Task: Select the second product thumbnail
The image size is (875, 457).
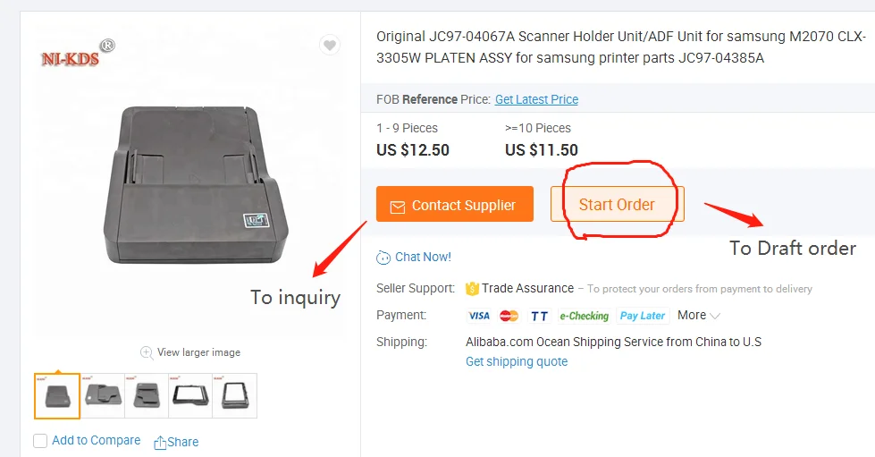Action: point(105,395)
